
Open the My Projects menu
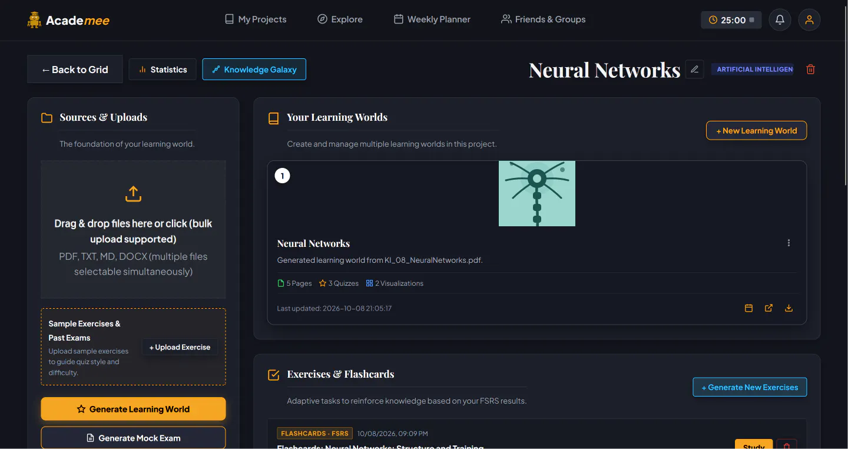(x=256, y=19)
